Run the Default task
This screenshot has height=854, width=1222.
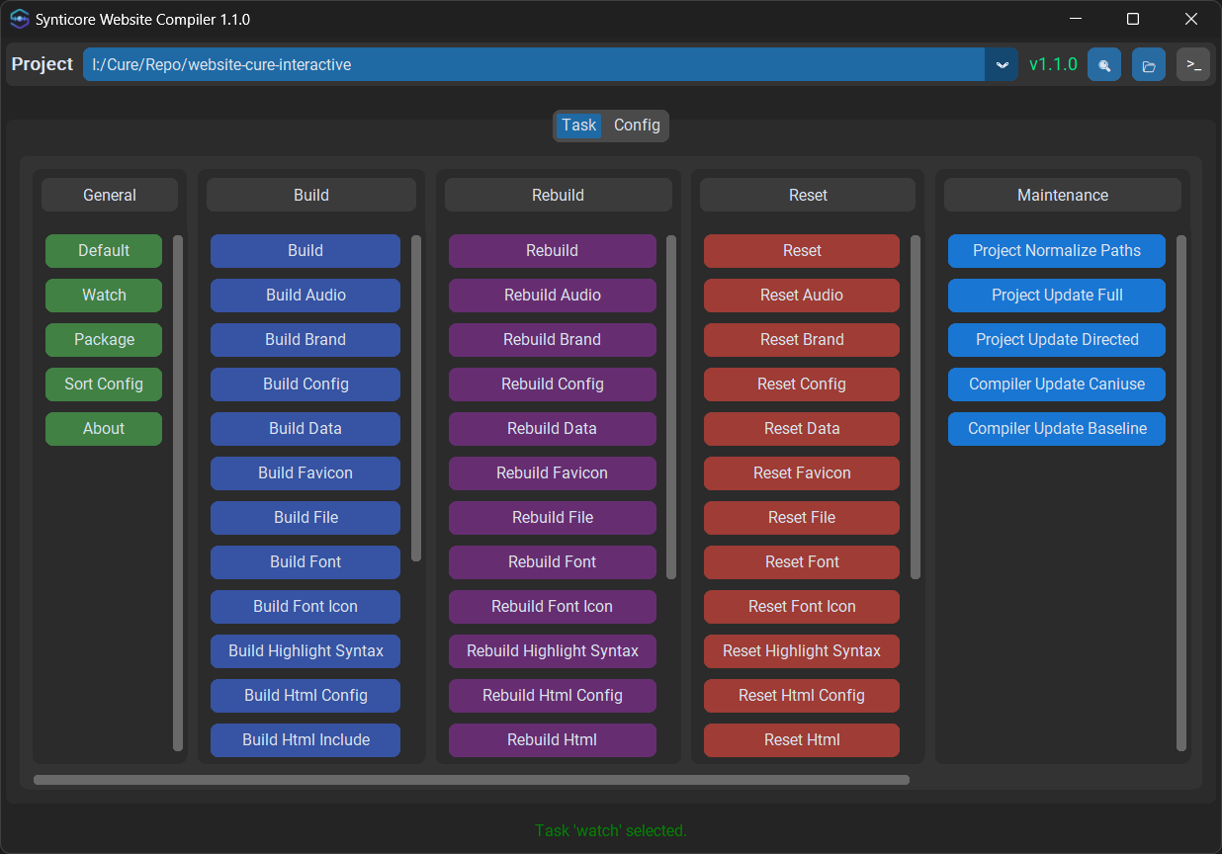(x=104, y=251)
